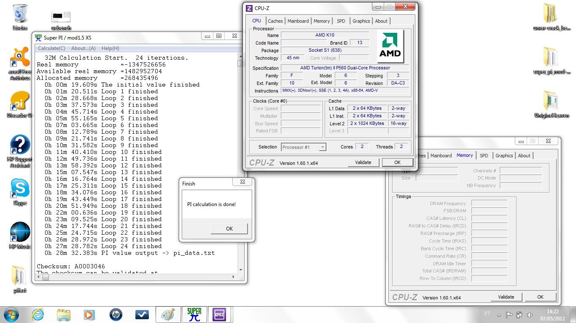576x323 pixels.
Task: Open the unrar crack folder icon
Action: [x=552, y=17]
